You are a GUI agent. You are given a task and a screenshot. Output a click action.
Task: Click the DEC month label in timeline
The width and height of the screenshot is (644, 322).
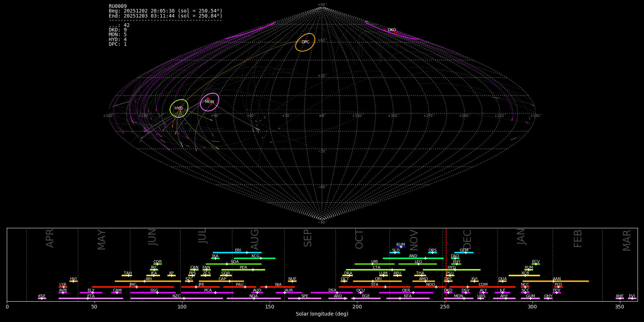(468, 239)
